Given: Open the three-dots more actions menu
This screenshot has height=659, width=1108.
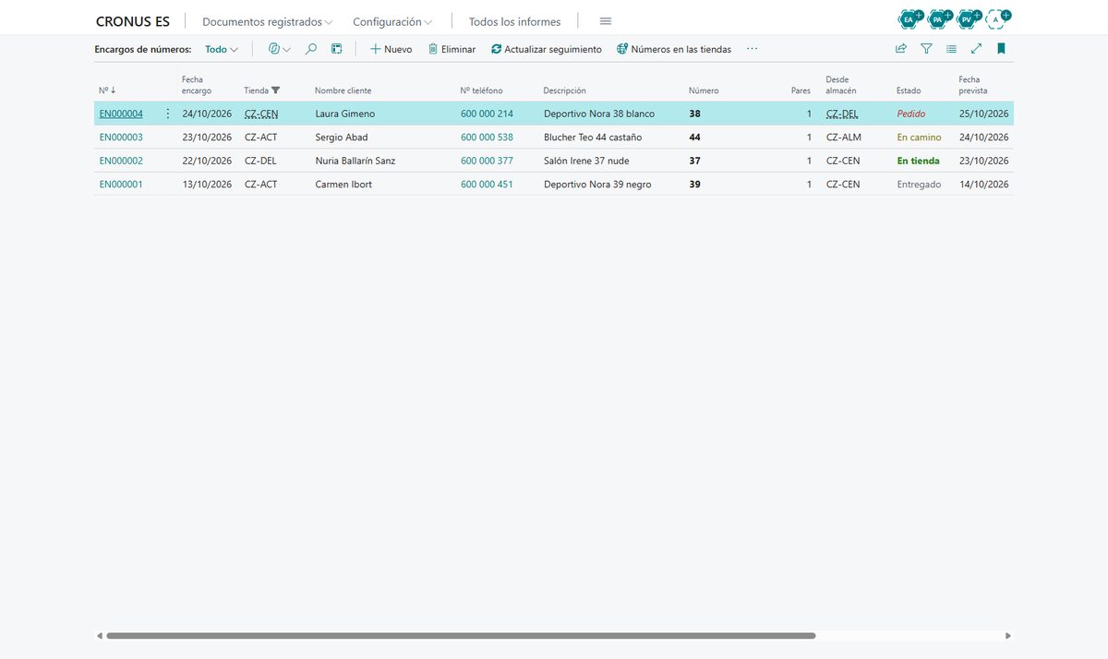Looking at the screenshot, I should coord(752,49).
